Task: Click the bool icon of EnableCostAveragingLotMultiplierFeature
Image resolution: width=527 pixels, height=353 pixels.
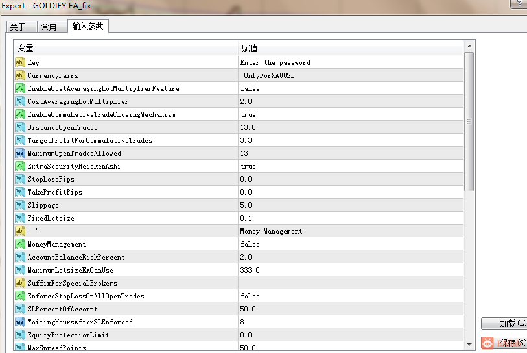Action: point(20,88)
